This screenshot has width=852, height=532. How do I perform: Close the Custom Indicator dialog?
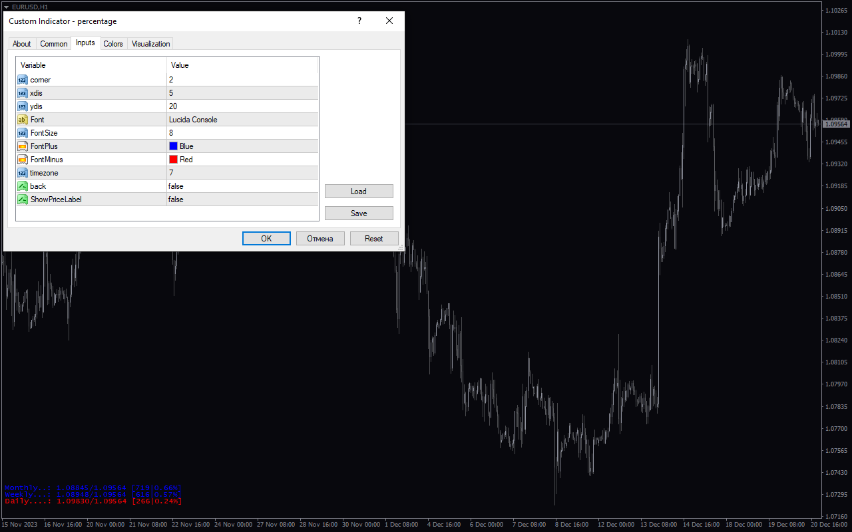389,21
